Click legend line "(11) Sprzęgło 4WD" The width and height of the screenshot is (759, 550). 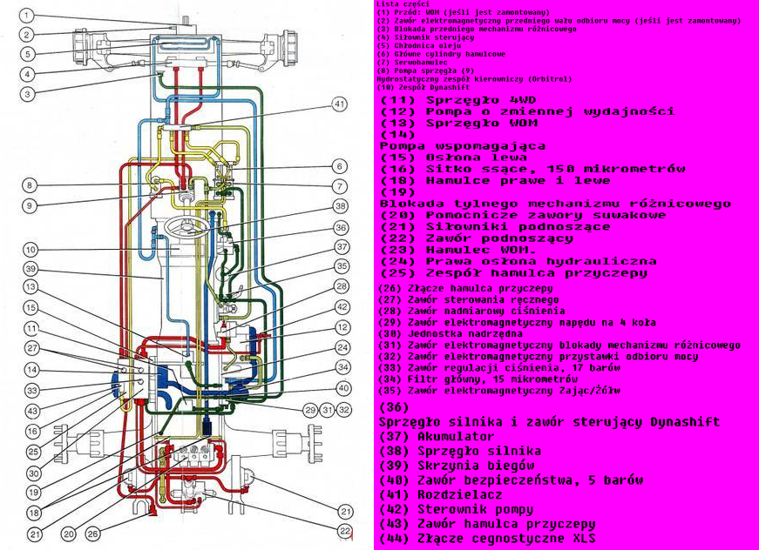click(458, 101)
